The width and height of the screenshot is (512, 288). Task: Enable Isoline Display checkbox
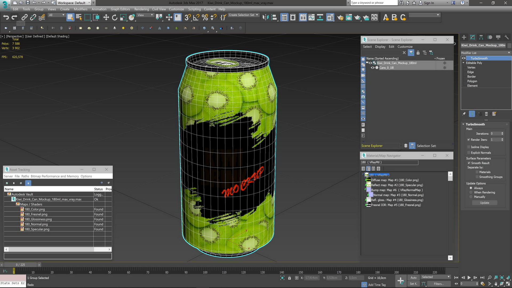point(469,147)
